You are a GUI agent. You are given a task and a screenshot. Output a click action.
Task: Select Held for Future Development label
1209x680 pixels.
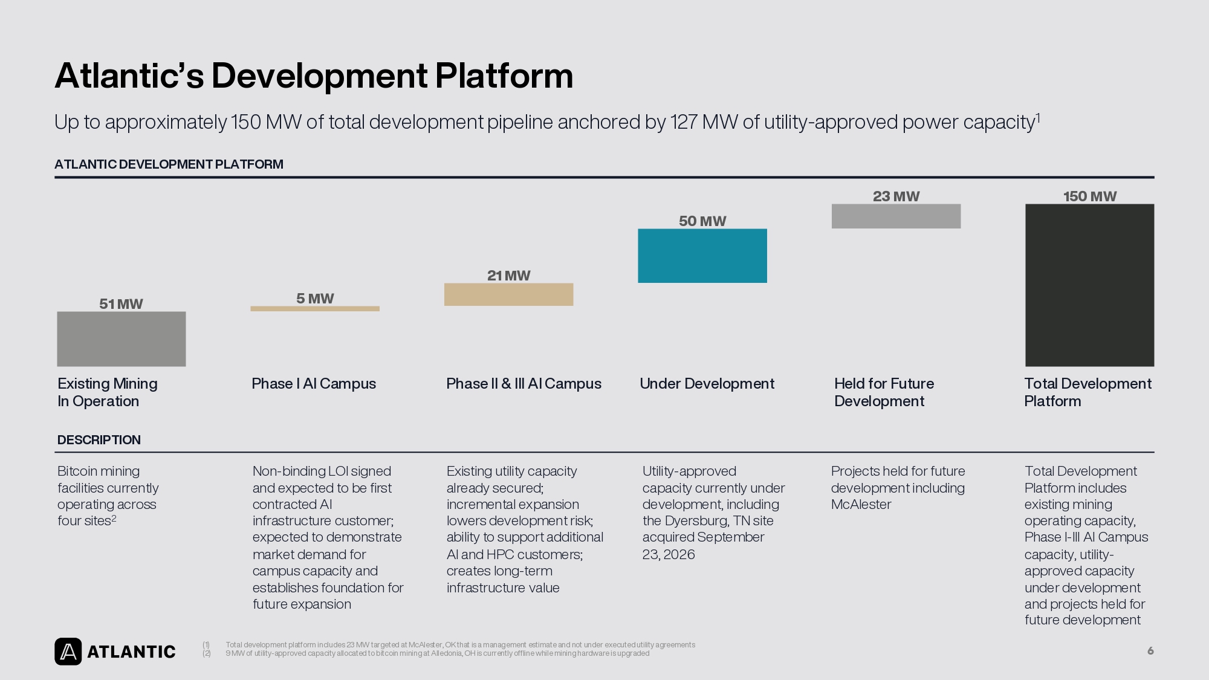click(x=884, y=392)
